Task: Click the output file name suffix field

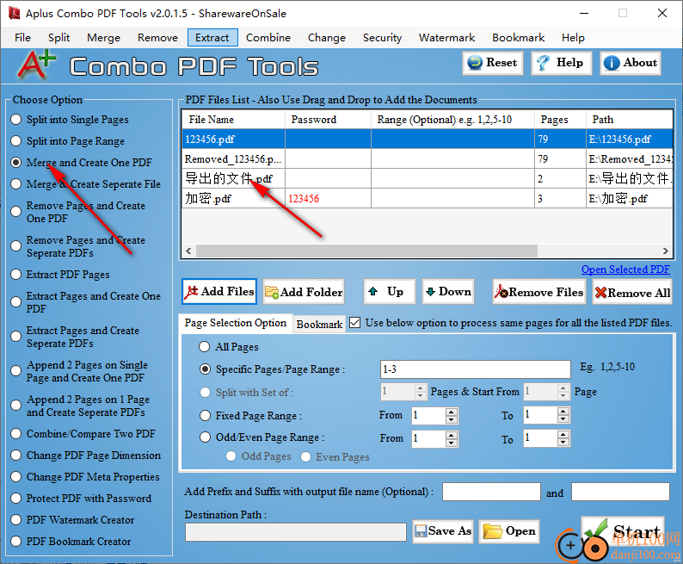Action: coord(620,492)
